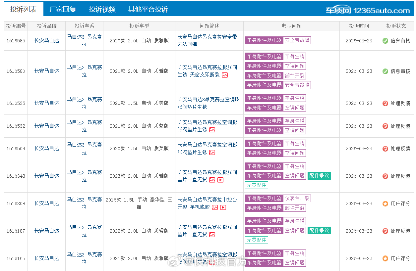Viewport: 416px width, 271px height.
Task: Open brand link 长安马自达 in row 1616308
Action: point(47,203)
